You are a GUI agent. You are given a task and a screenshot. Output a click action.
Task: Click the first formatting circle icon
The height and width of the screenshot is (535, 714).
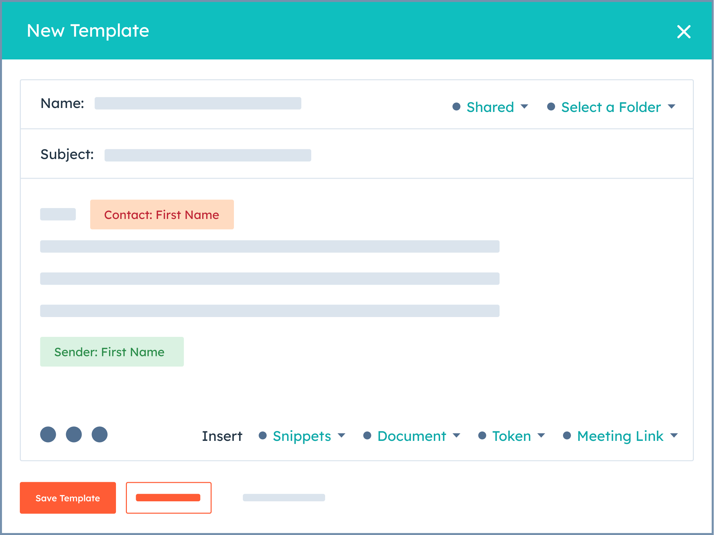click(48, 434)
